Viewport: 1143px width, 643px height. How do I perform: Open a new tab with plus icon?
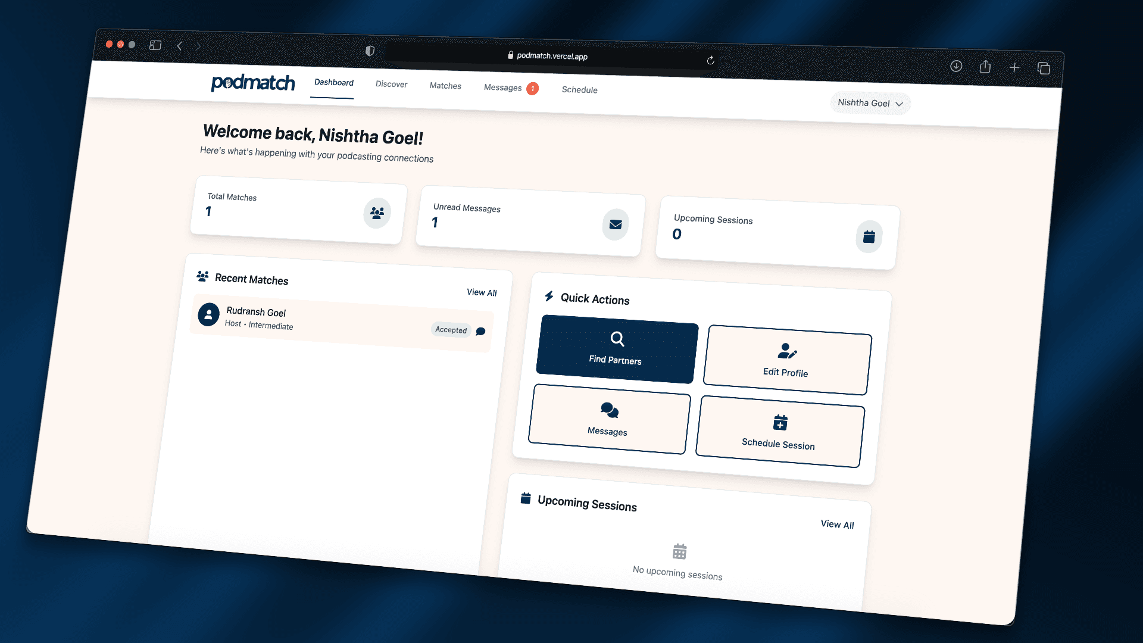1014,68
